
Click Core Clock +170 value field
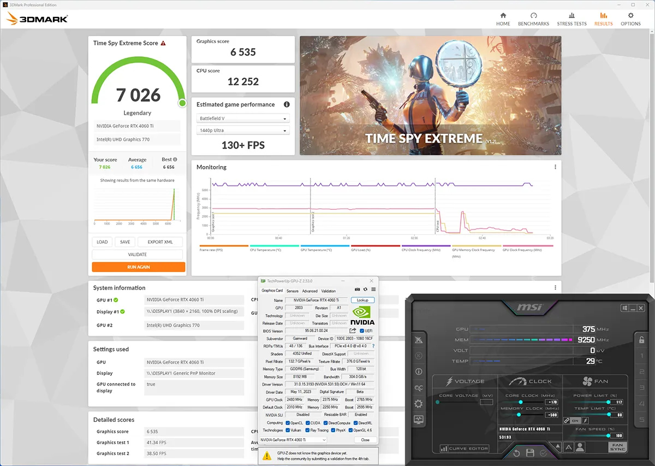click(552, 402)
